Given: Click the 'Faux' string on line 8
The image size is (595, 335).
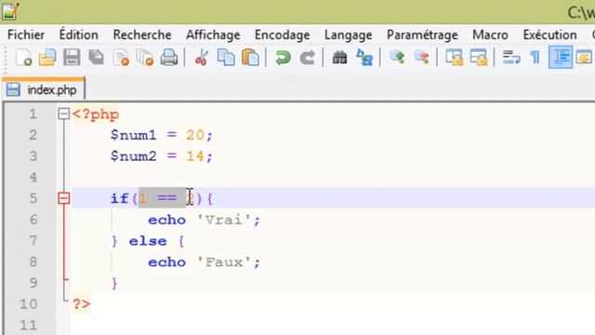Looking at the screenshot, I should [223, 262].
